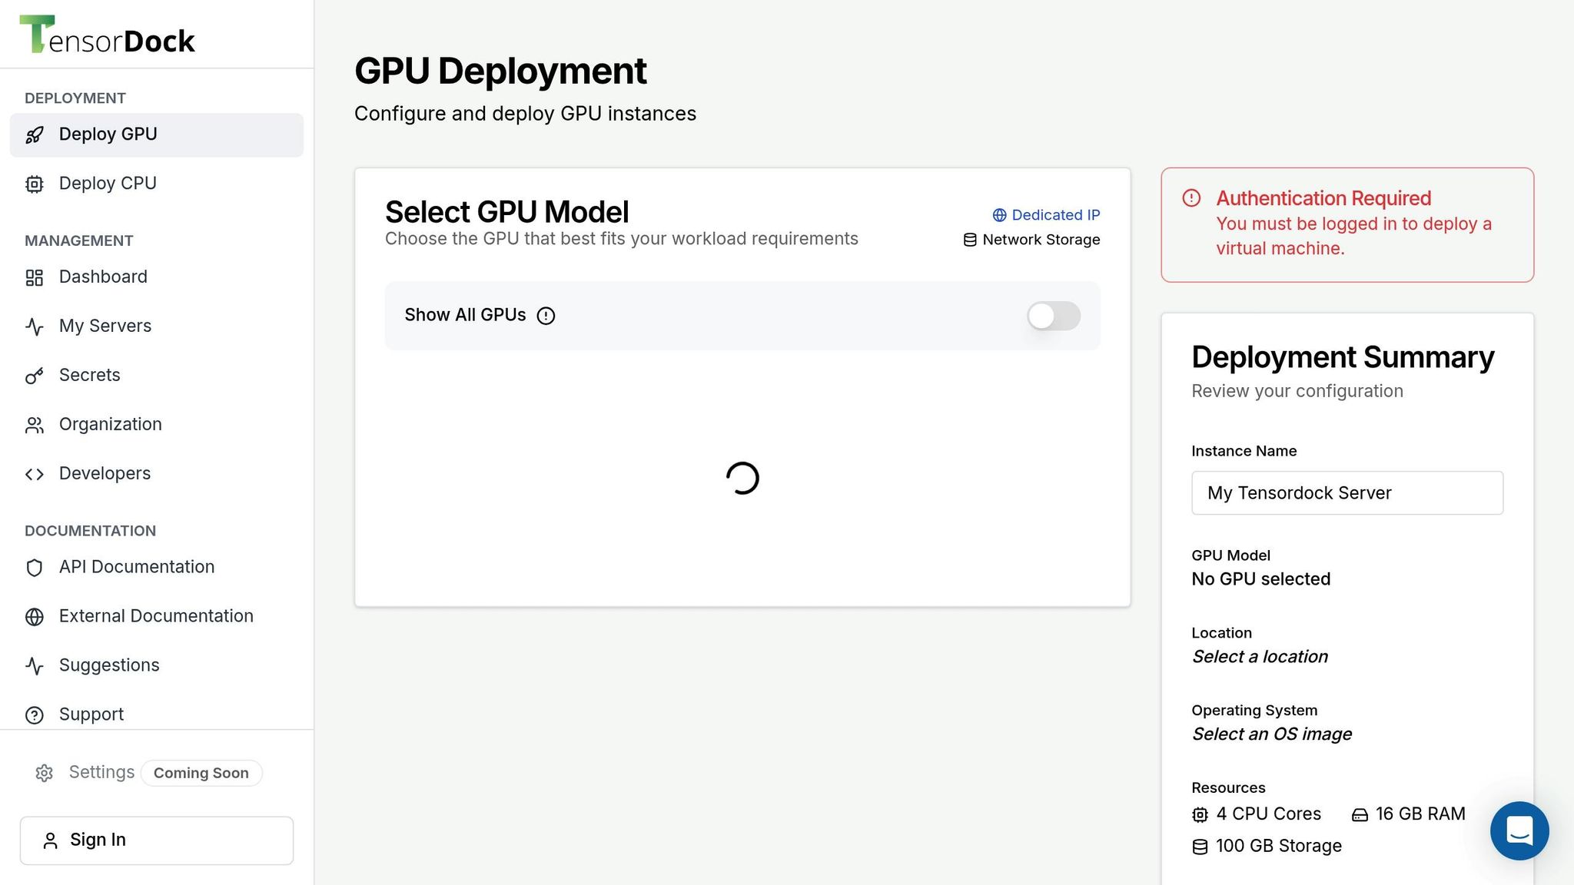Click Select a location text
This screenshot has width=1574, height=885.
[x=1260, y=657]
